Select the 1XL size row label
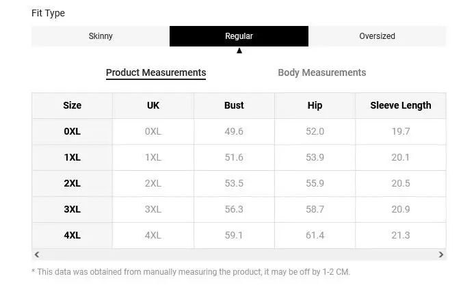The height and width of the screenshot is (285, 463). pos(72,158)
